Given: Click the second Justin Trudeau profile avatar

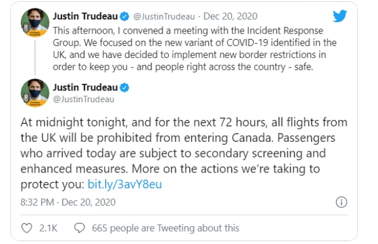Looking at the screenshot, I should (35, 93).
